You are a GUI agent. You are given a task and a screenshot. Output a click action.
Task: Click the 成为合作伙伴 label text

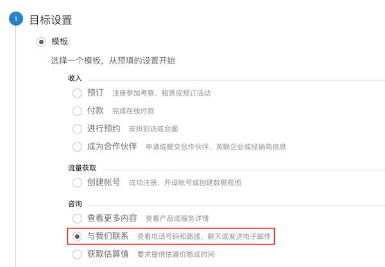pos(112,146)
